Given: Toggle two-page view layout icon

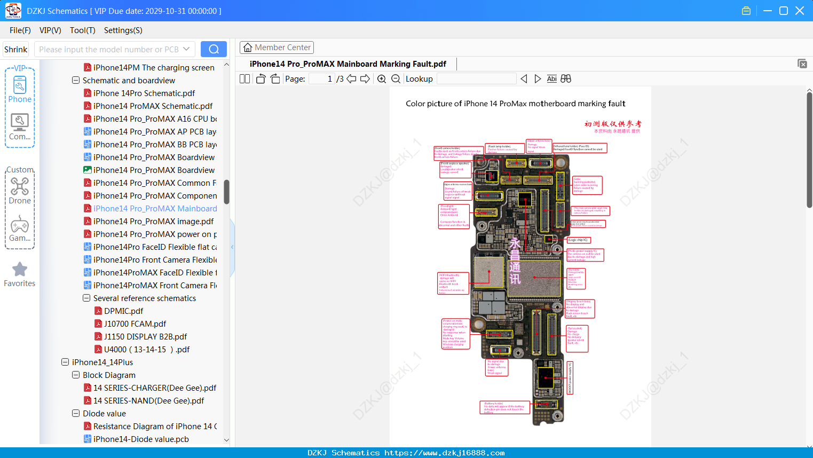Looking at the screenshot, I should point(244,78).
